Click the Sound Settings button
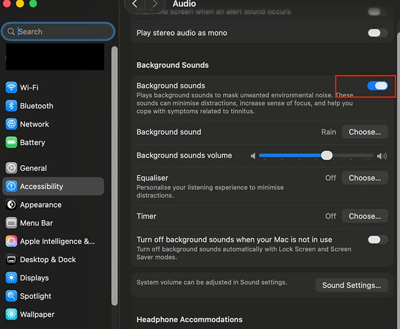This screenshot has width=400, height=329. (351, 285)
